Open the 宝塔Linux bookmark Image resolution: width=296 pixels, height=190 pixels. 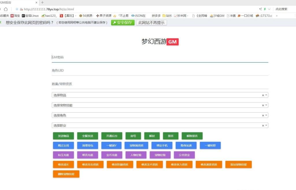(30, 16)
